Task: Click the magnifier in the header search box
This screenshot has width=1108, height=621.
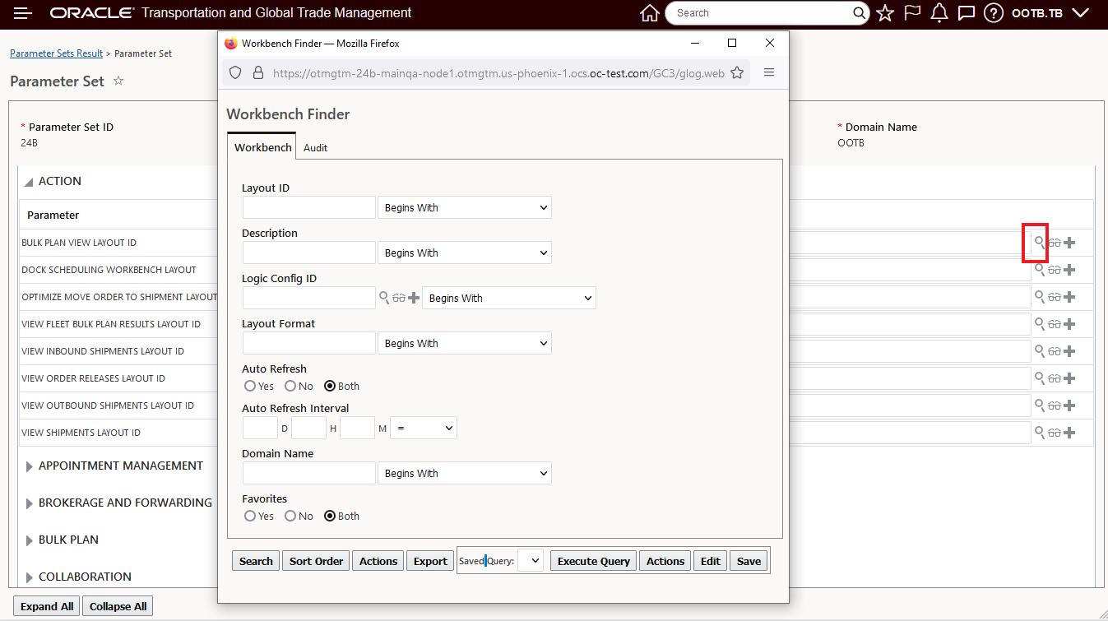Action: 860,13
